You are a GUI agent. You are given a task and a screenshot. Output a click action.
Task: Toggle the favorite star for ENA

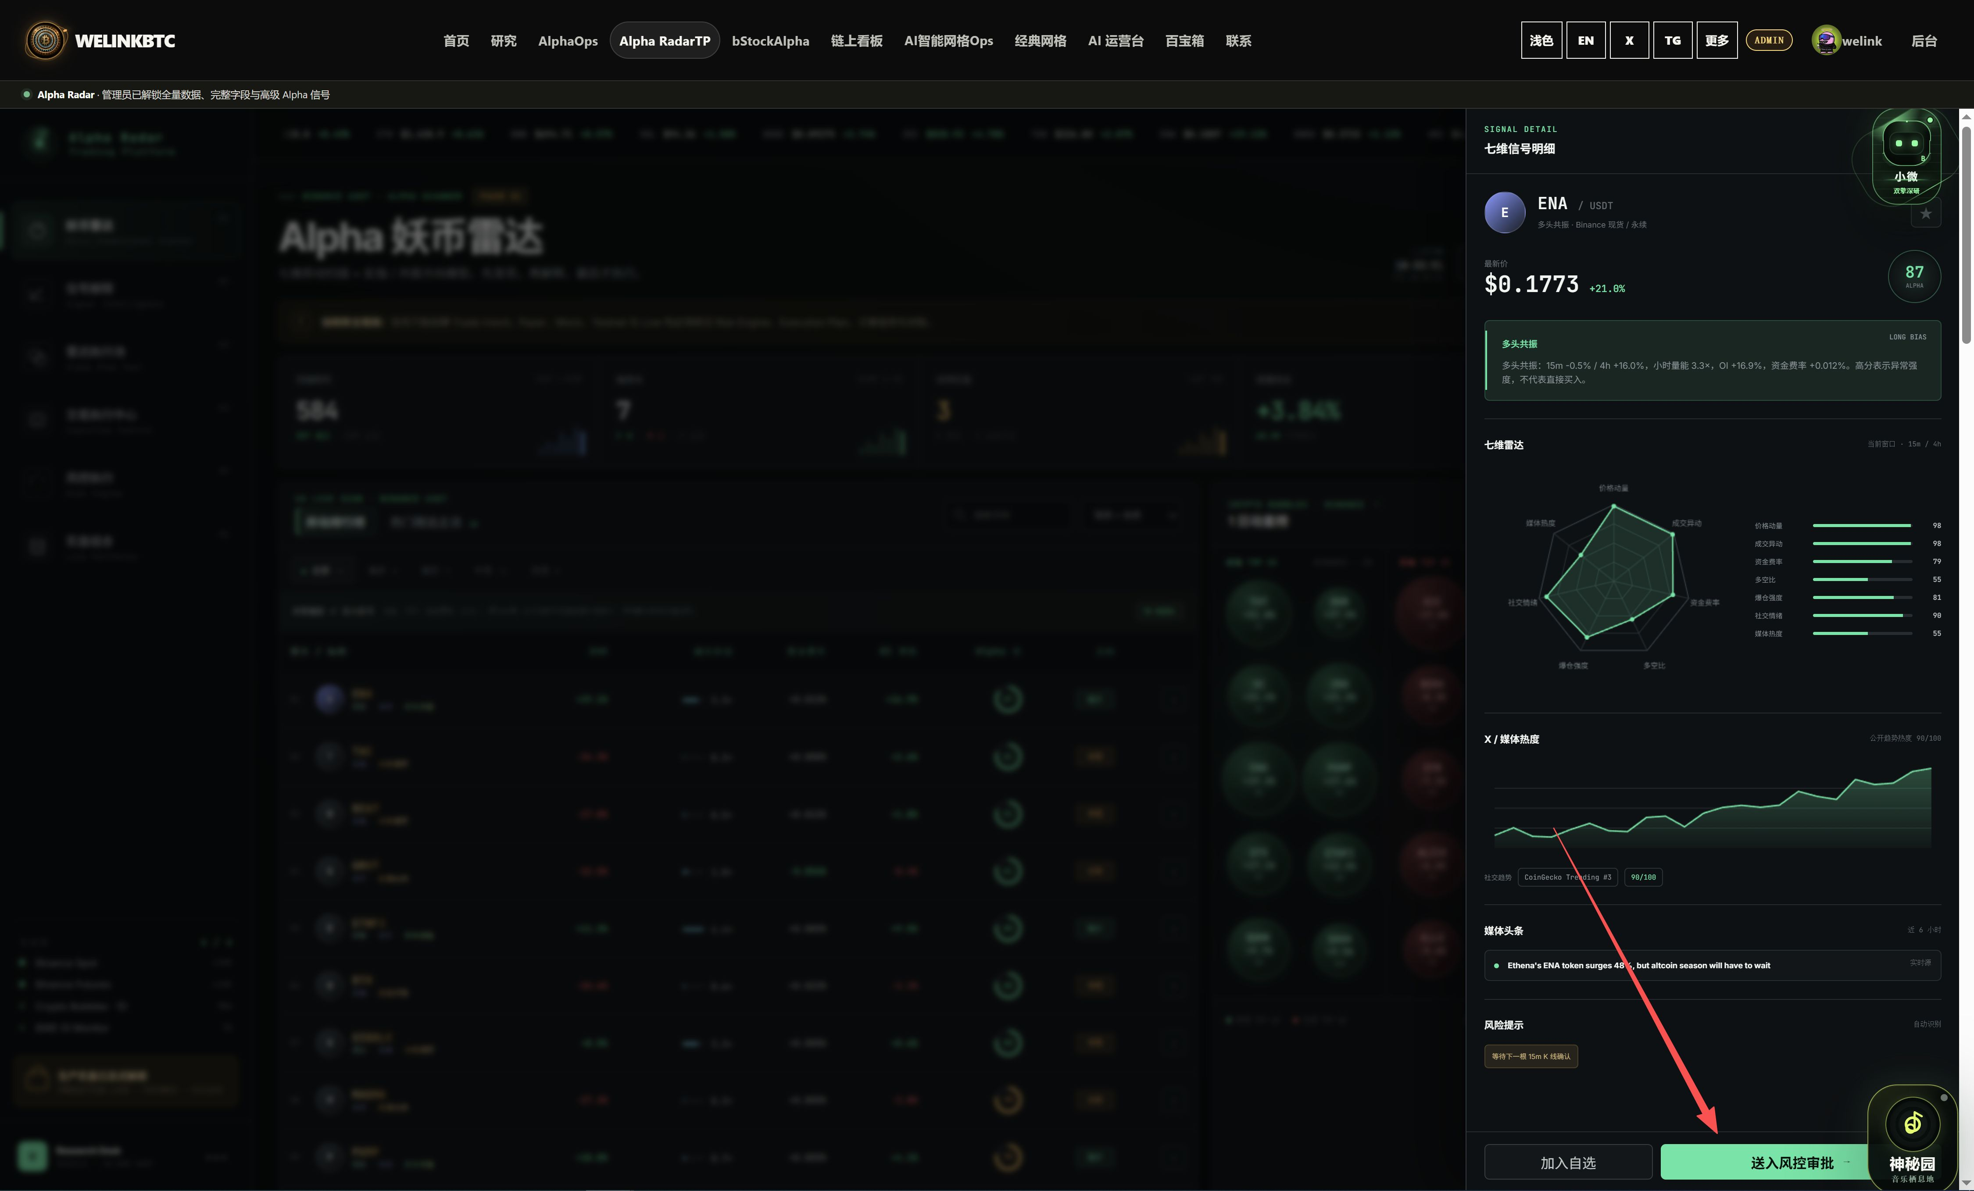coord(1926,214)
